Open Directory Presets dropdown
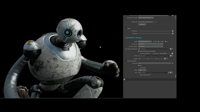 (x=146, y=18)
